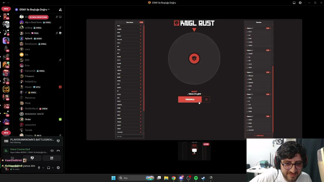Image resolution: width=324 pixels, height=182 pixels.
Task: Open Discord help icon in title bar
Action: (x=300, y=3)
